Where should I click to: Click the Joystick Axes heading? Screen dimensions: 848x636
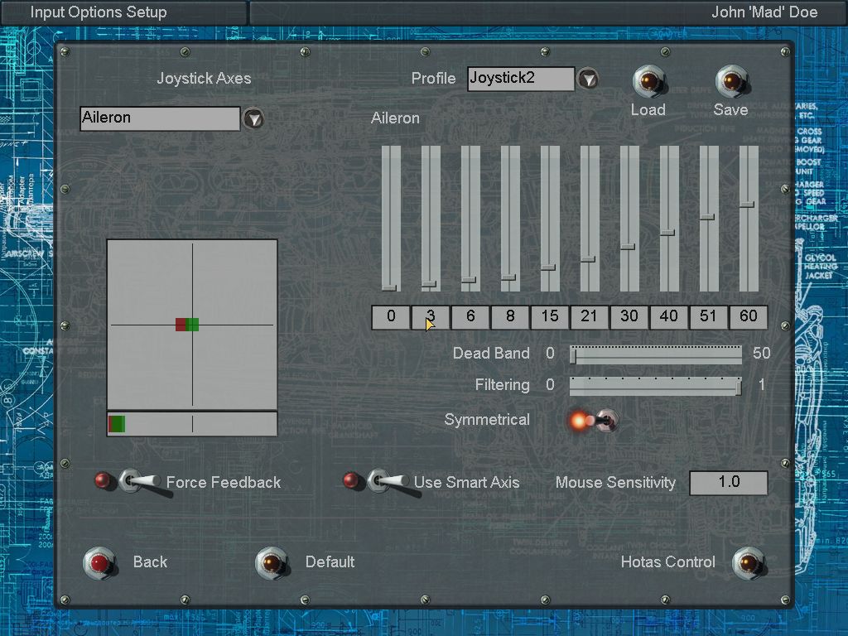tap(204, 79)
